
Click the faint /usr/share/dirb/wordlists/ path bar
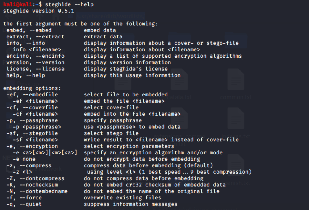[x=110, y=16]
